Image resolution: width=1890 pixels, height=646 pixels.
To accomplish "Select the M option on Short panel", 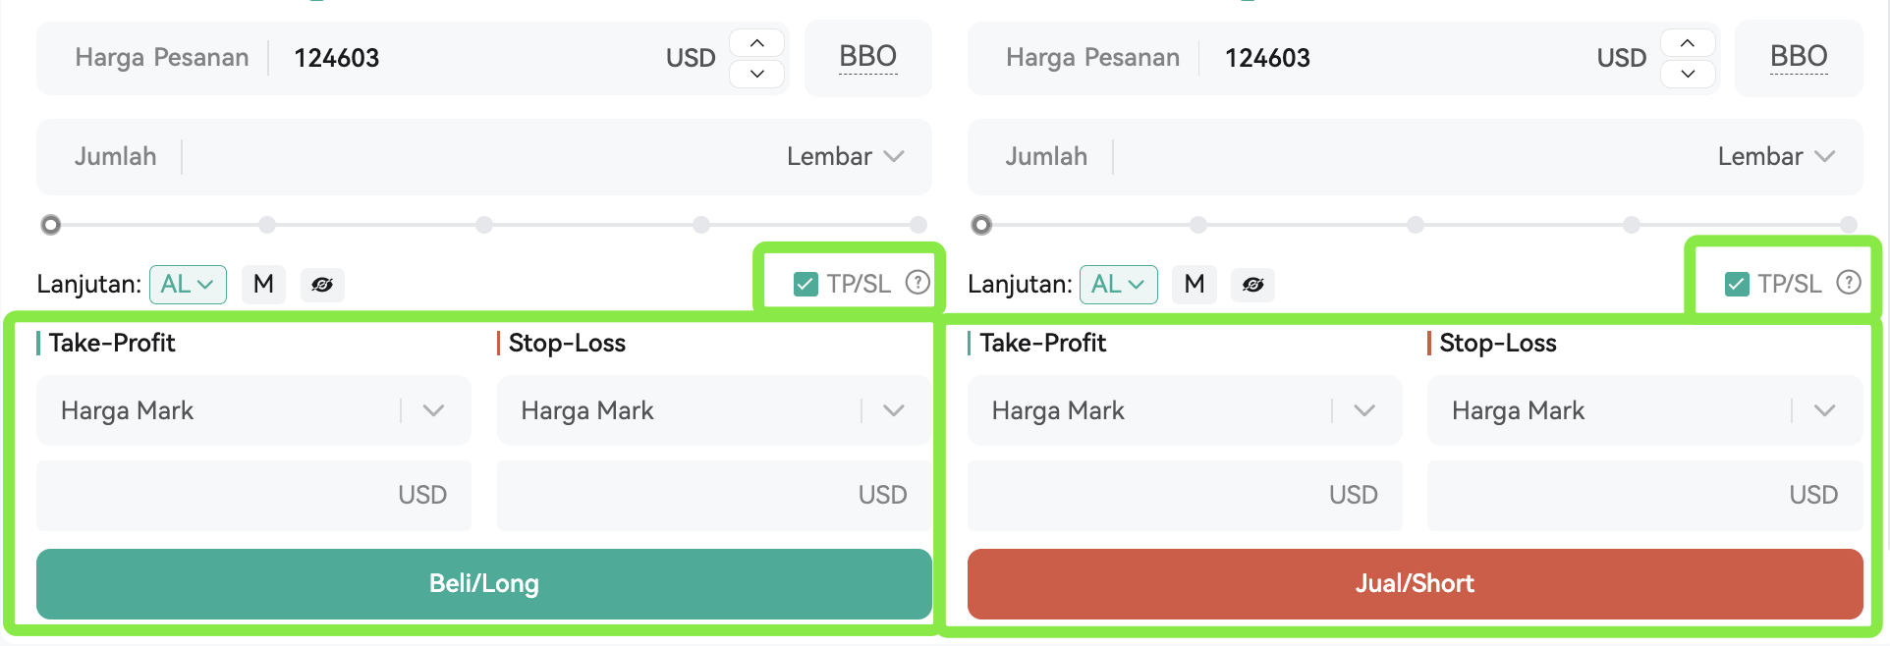I will (x=1195, y=285).
